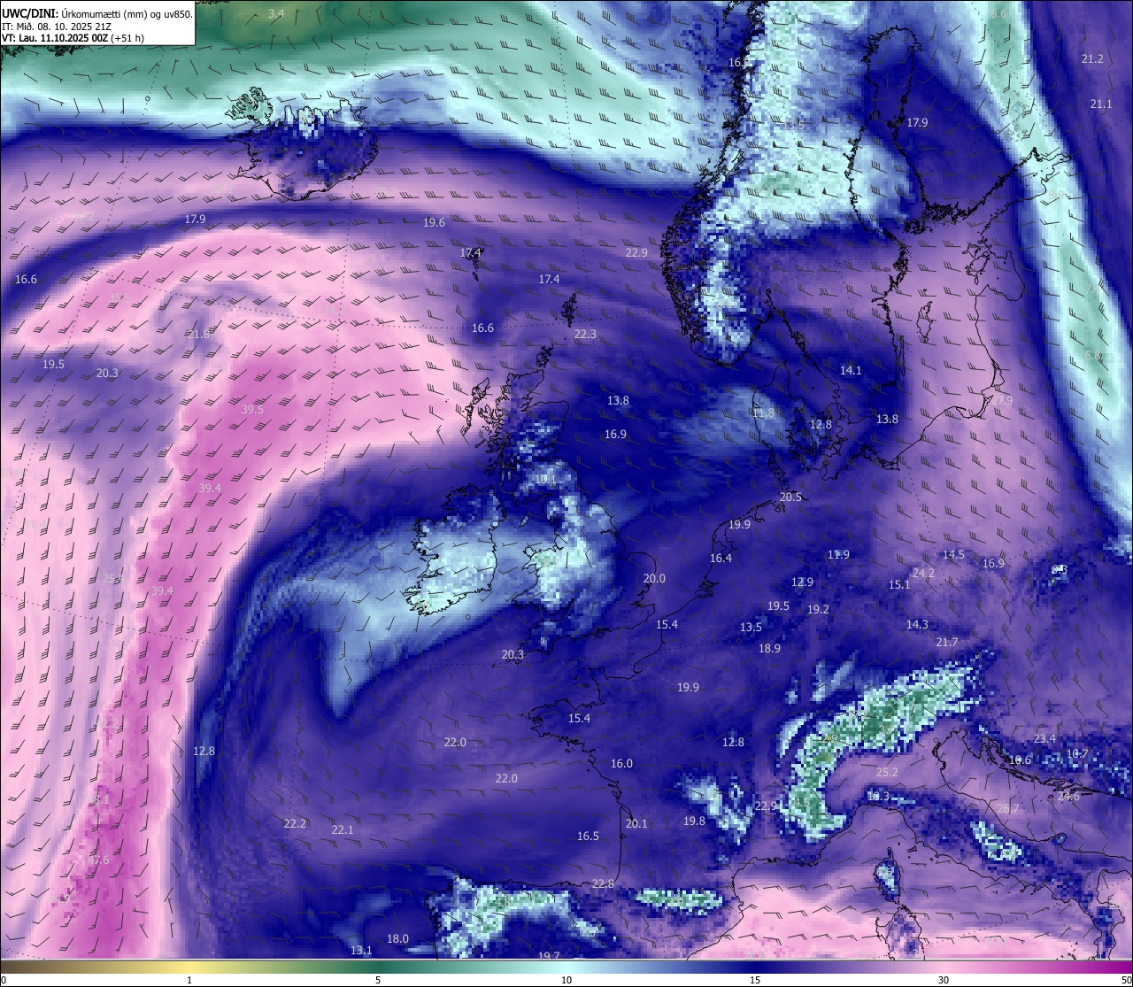The image size is (1133, 987).
Task: Click the map value 13.1
Action: coord(361,950)
